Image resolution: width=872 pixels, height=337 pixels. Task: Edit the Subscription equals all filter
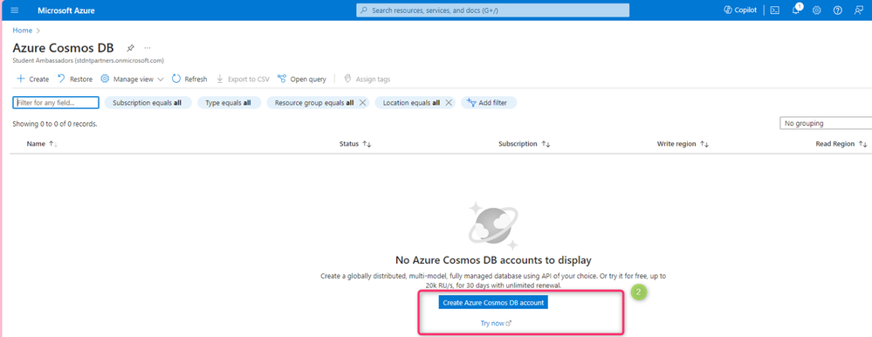click(x=148, y=103)
